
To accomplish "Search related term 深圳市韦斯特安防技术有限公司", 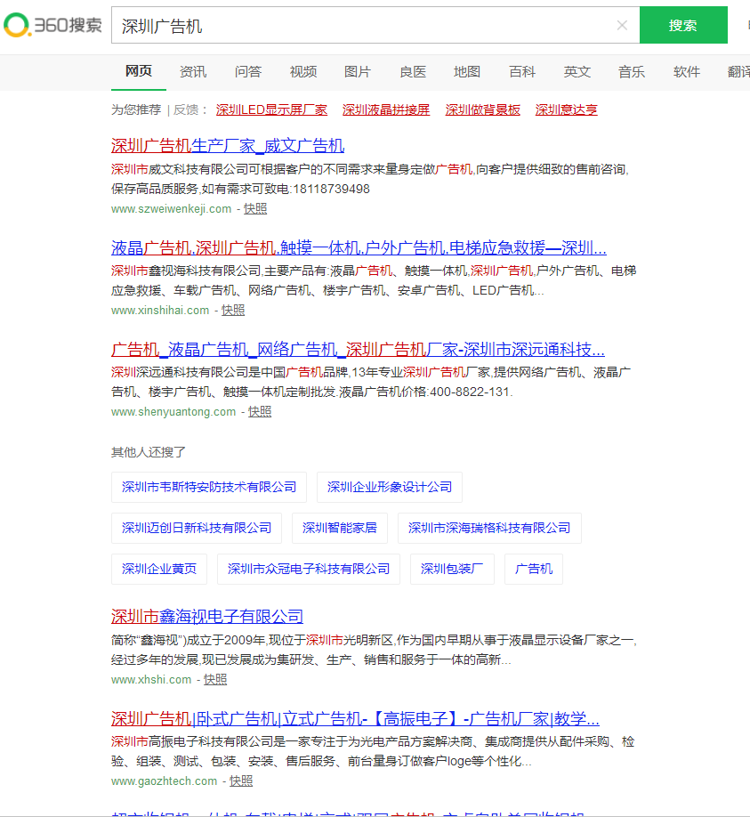I will point(209,487).
